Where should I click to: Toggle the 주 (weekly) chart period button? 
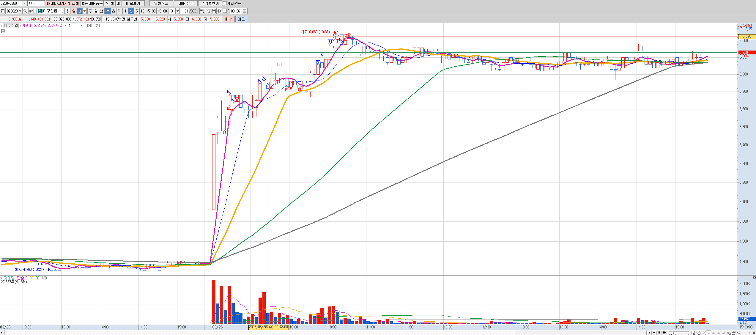pos(90,11)
